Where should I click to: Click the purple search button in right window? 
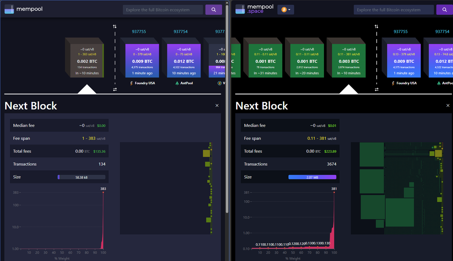coord(445,10)
